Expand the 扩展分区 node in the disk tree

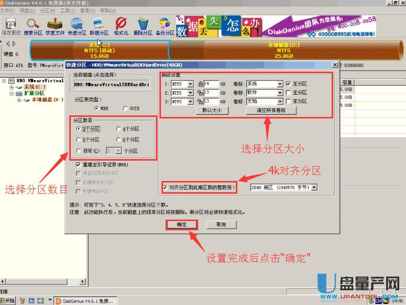click(11, 94)
